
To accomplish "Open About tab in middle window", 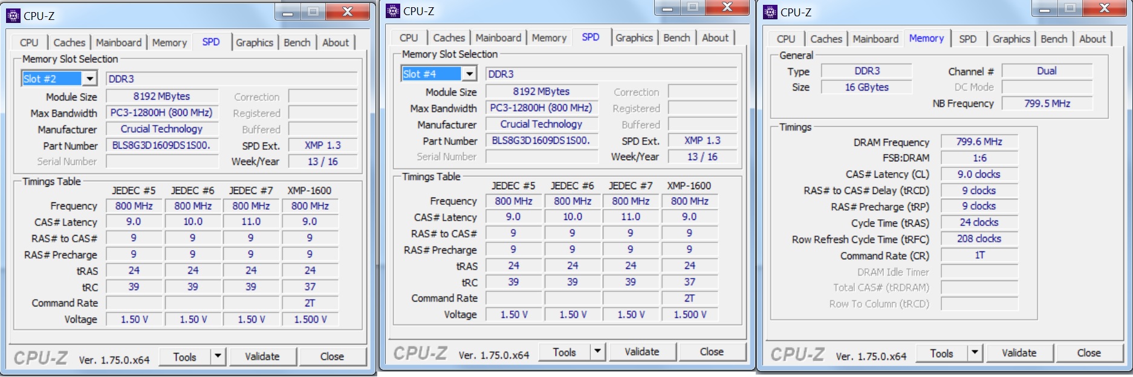I will click(x=715, y=37).
